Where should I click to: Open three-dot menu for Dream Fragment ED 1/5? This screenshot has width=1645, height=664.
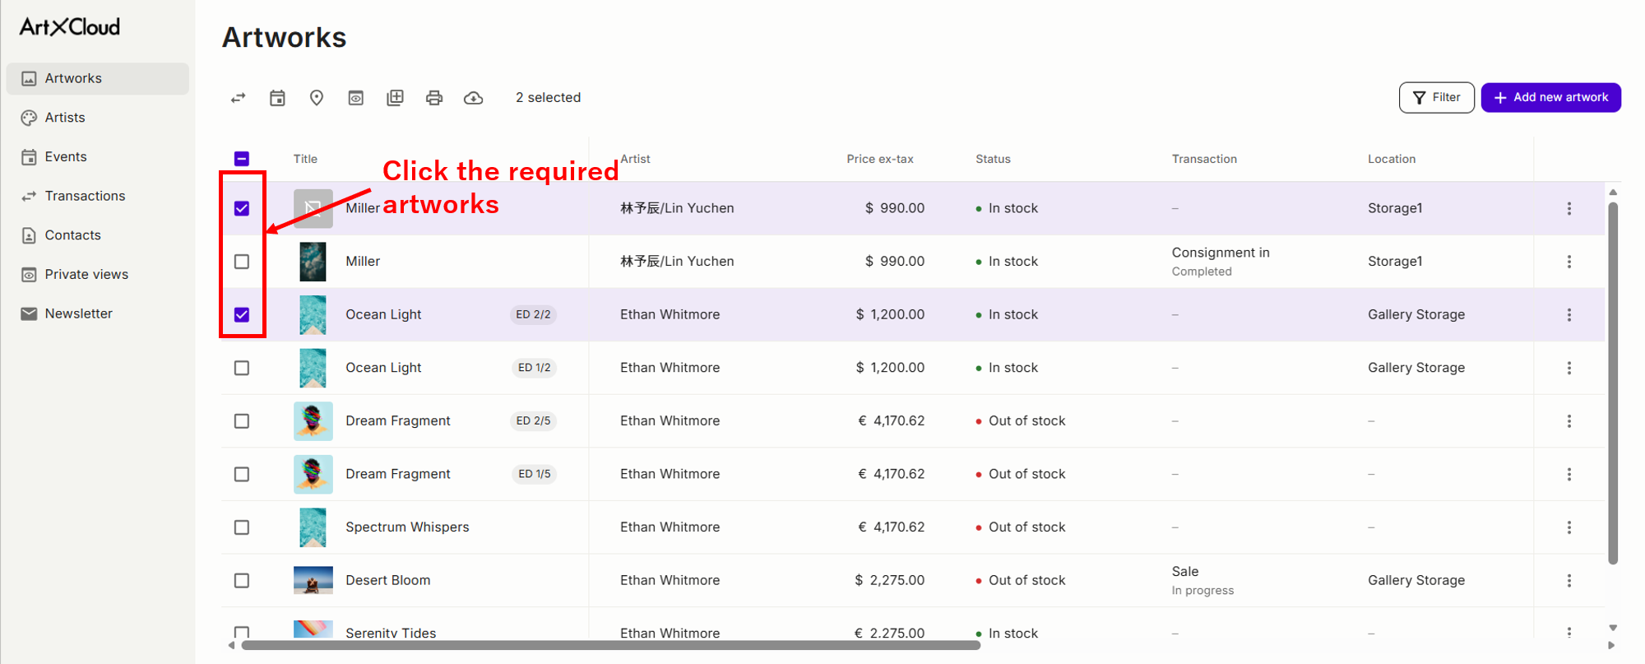coord(1569,475)
